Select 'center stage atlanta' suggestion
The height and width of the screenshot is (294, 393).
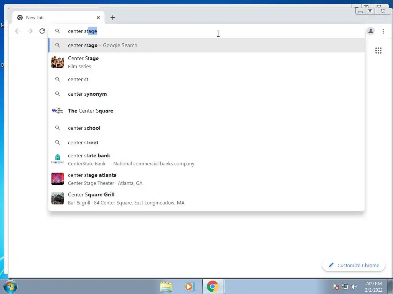[x=206, y=179]
